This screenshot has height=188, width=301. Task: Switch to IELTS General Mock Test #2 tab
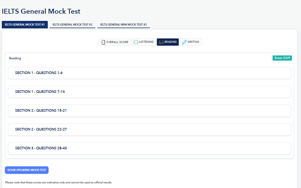pos(72,24)
